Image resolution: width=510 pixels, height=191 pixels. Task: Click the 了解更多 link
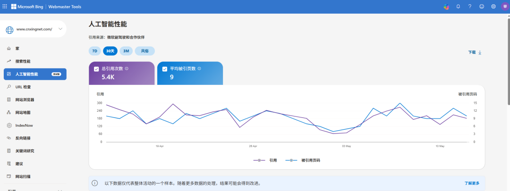[x=472, y=183]
